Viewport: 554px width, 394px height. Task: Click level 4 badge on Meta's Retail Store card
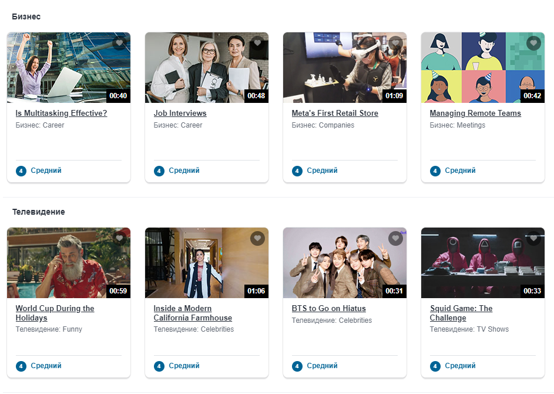(297, 171)
